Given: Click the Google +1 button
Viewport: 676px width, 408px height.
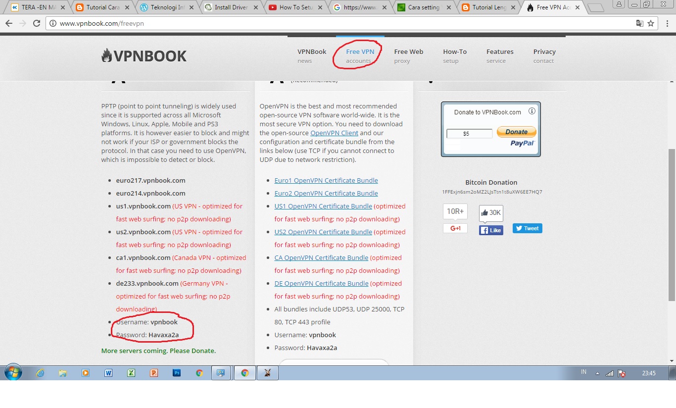Looking at the screenshot, I should 455,228.
